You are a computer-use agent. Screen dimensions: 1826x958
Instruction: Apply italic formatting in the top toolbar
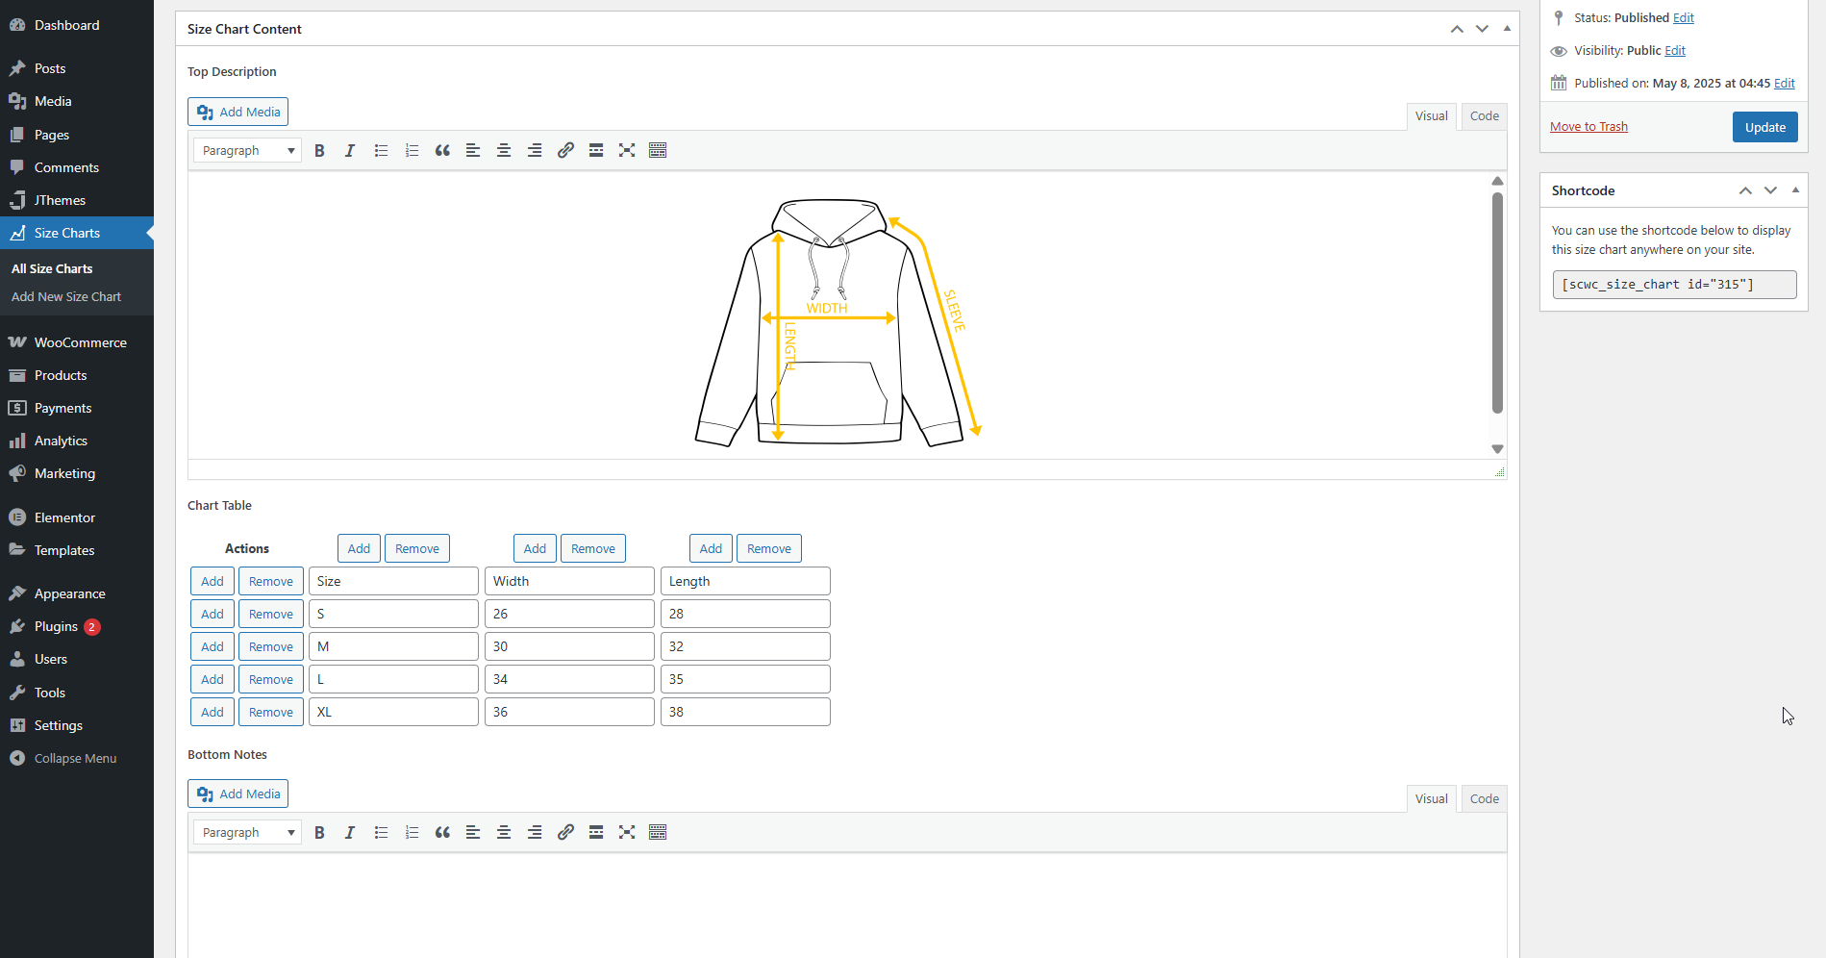coord(350,150)
